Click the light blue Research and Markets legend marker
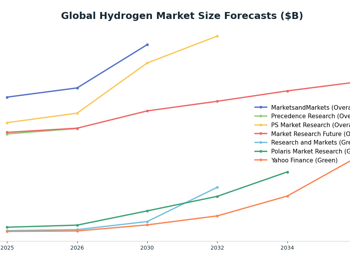 pyautogui.click(x=261, y=142)
